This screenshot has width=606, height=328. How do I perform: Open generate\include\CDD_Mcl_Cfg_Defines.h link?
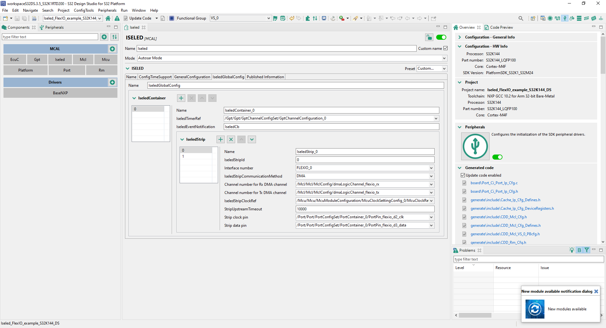pos(505,225)
